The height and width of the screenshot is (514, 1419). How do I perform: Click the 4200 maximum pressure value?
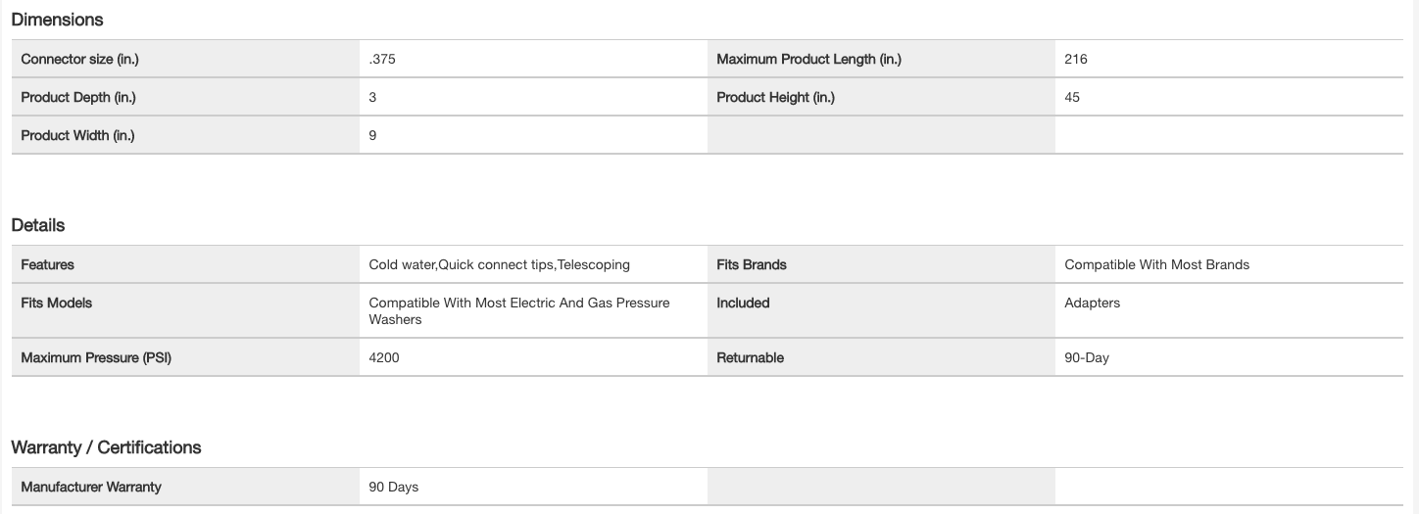tap(383, 357)
